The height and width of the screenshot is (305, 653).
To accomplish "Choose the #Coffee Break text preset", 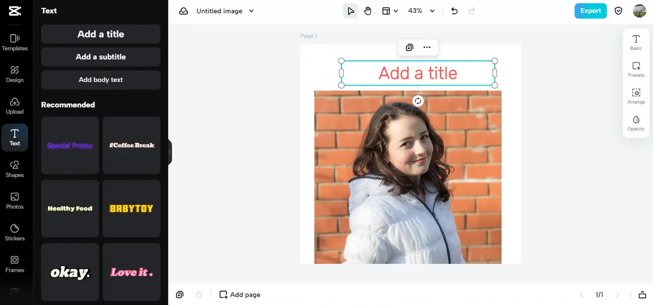I will [x=131, y=146].
